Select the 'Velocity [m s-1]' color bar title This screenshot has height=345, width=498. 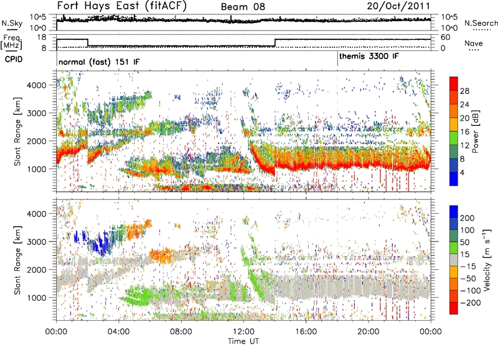click(487, 260)
